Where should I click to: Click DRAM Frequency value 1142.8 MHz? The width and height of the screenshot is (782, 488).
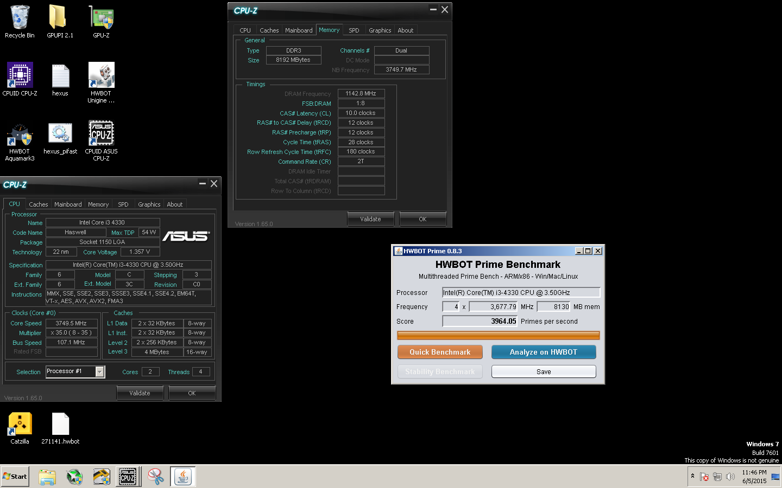point(361,93)
